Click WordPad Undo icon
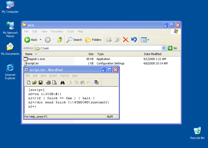208x148 pixels. tap(89, 83)
